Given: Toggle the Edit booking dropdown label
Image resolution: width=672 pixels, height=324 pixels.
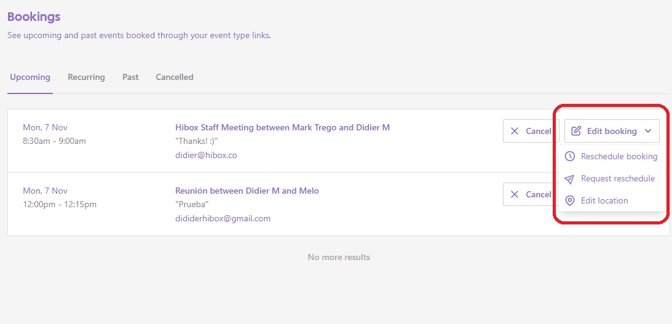Looking at the screenshot, I should tap(612, 131).
